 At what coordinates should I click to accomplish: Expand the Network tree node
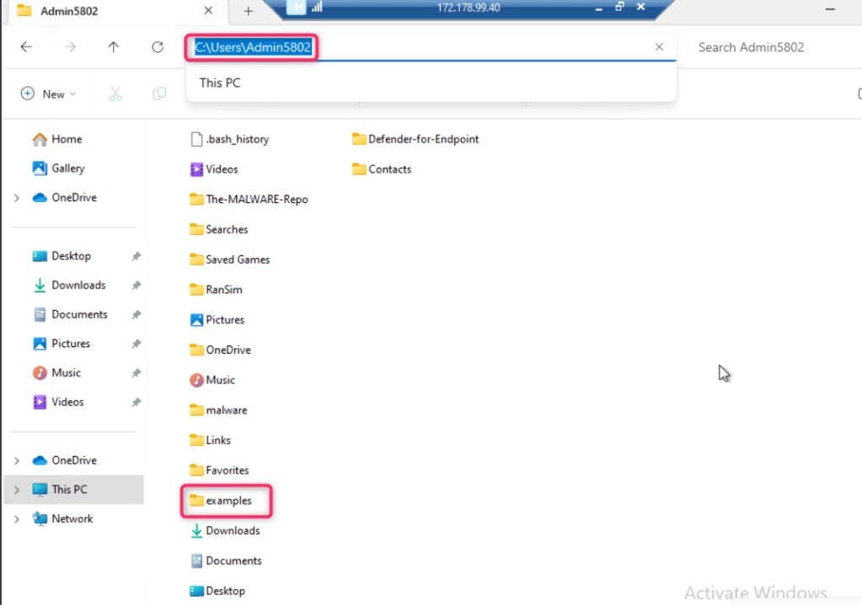[17, 519]
